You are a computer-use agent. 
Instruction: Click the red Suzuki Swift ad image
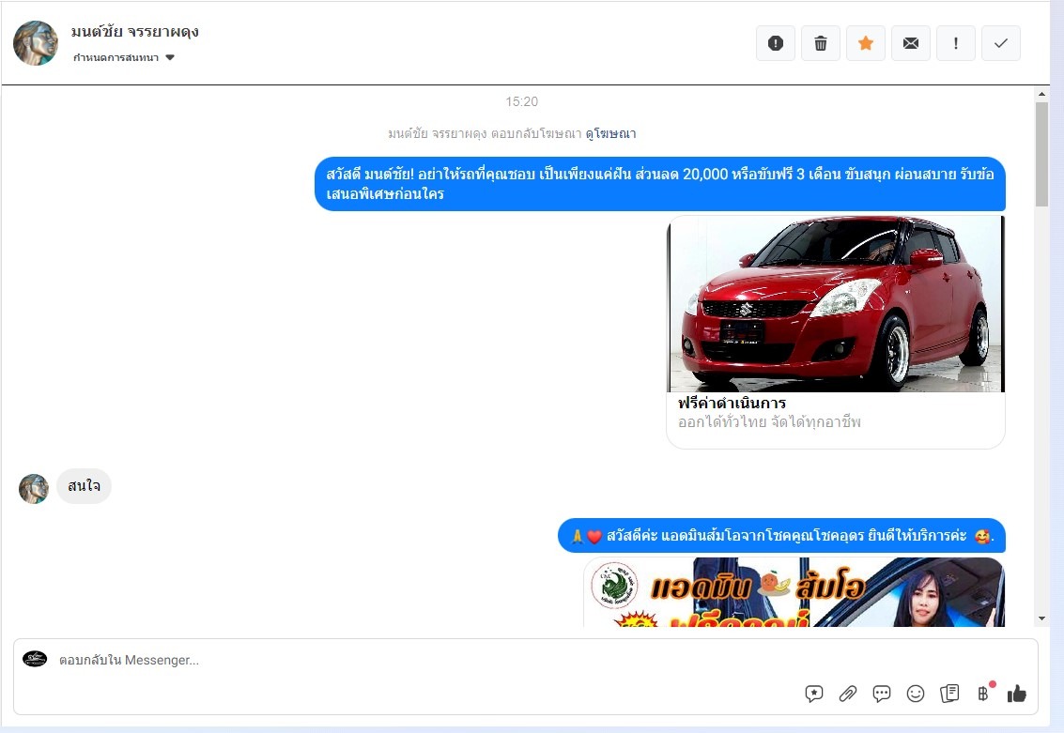836,304
